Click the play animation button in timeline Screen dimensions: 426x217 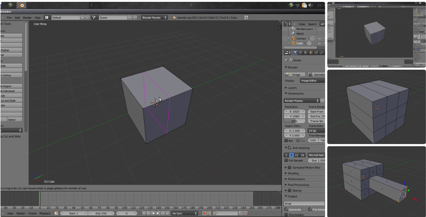click(x=158, y=213)
